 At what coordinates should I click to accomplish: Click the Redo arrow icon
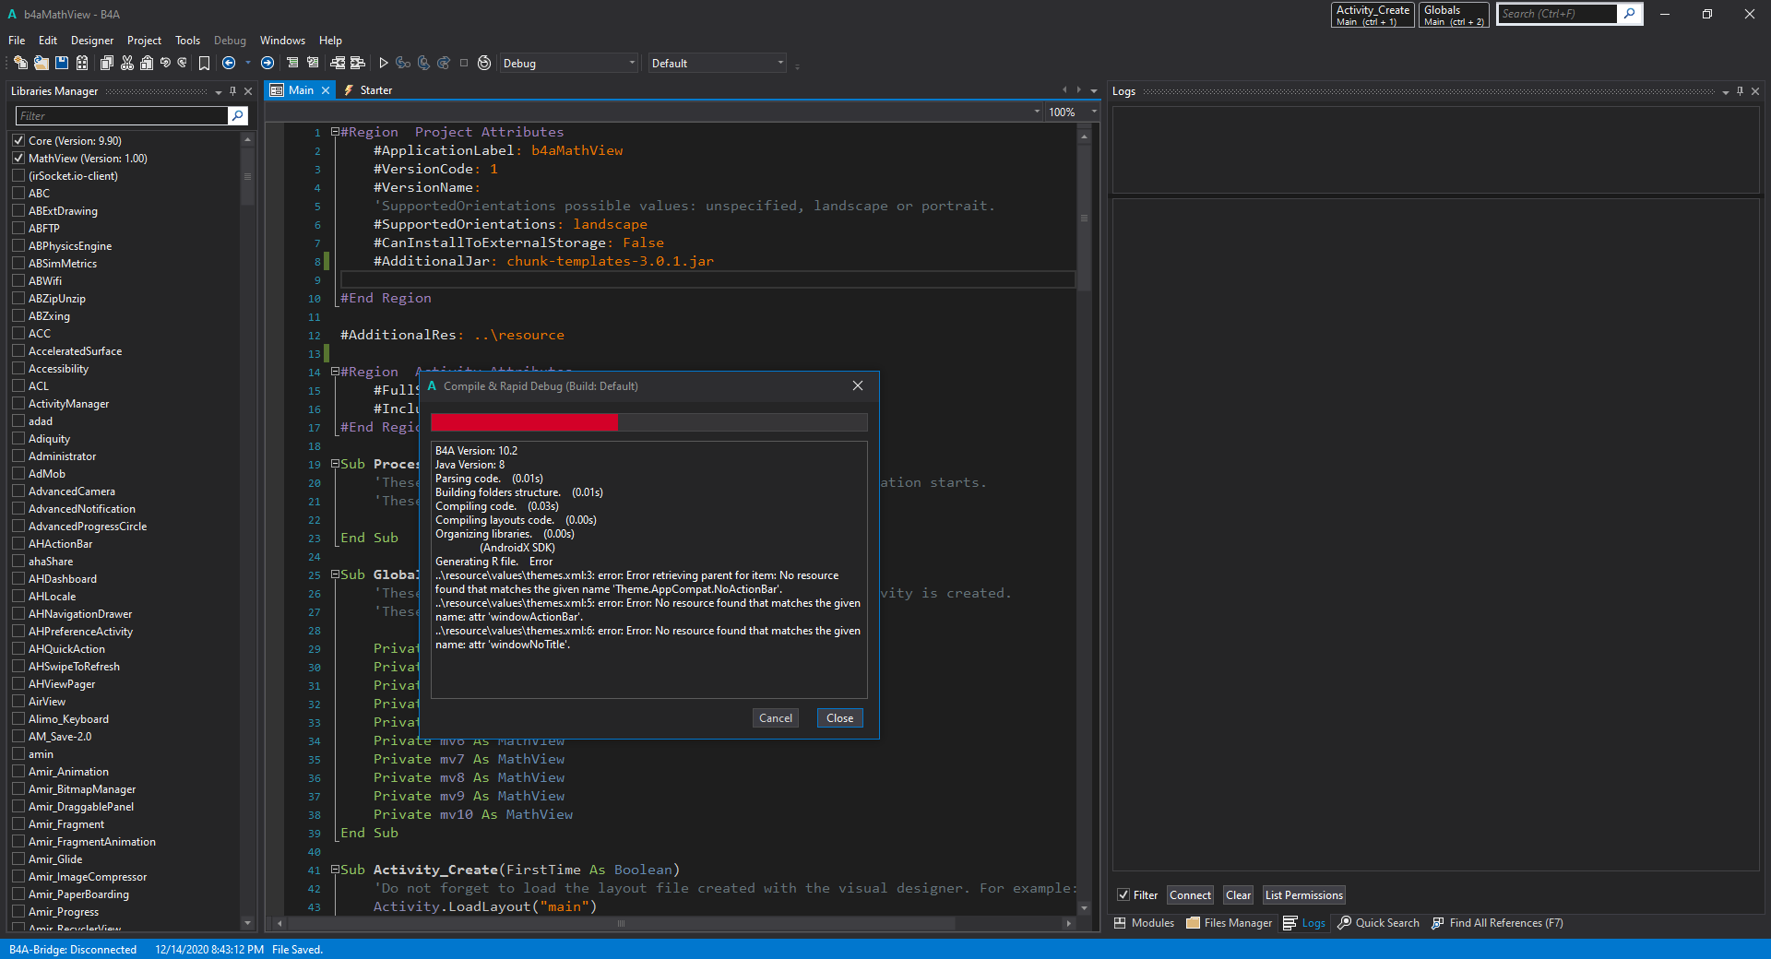point(182,63)
